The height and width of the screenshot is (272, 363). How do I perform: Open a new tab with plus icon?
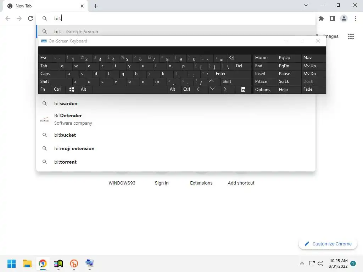(96, 6)
